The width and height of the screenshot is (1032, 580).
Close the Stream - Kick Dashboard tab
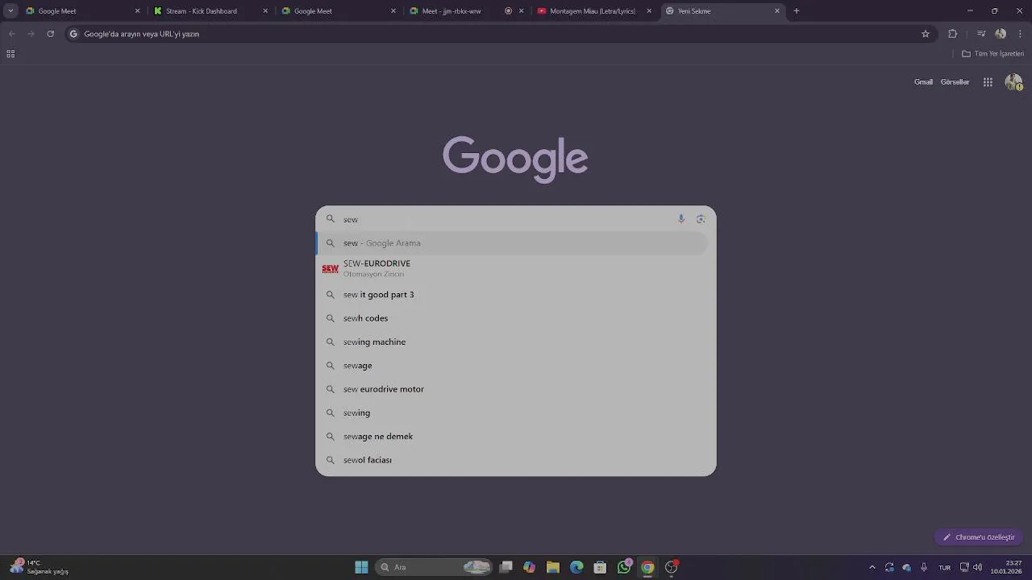(265, 11)
